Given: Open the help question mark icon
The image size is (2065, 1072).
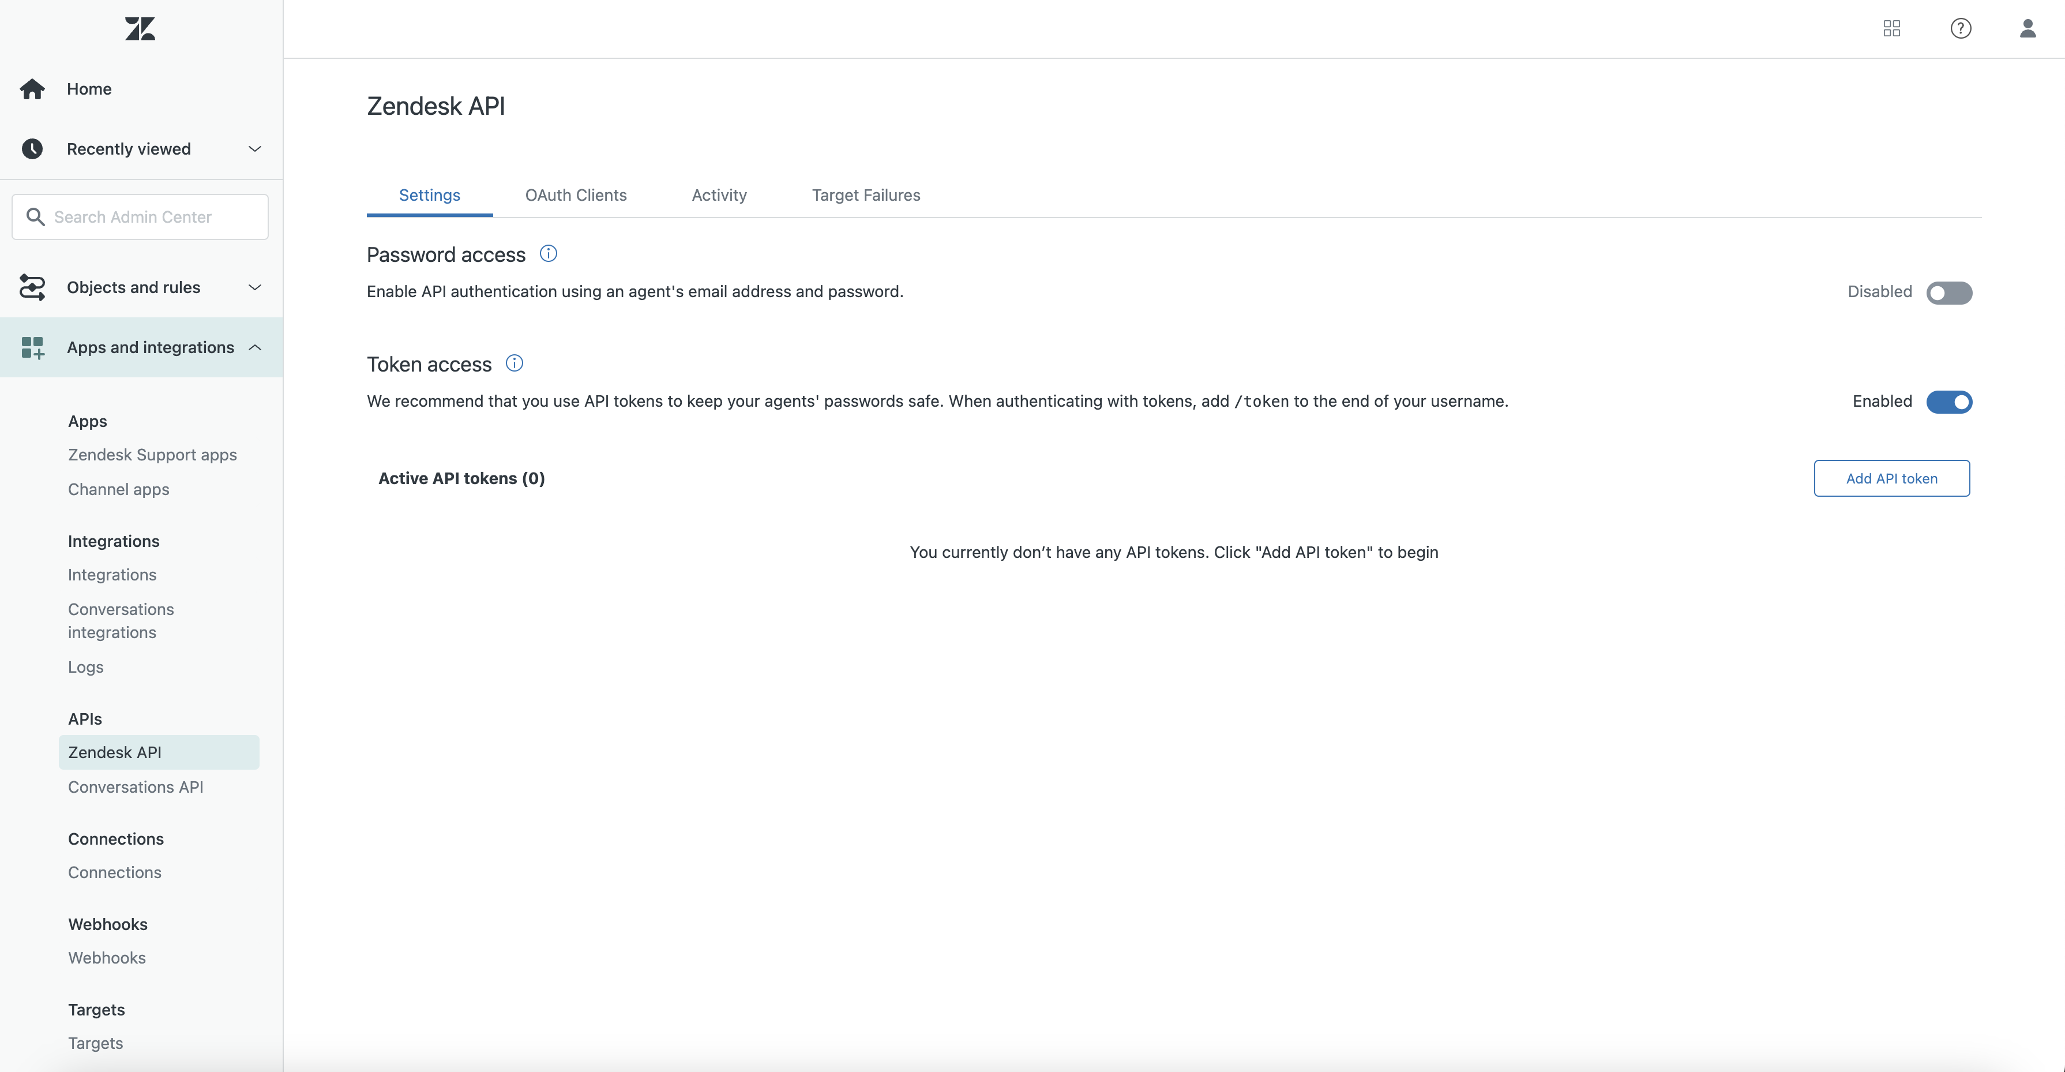Looking at the screenshot, I should pos(1961,29).
